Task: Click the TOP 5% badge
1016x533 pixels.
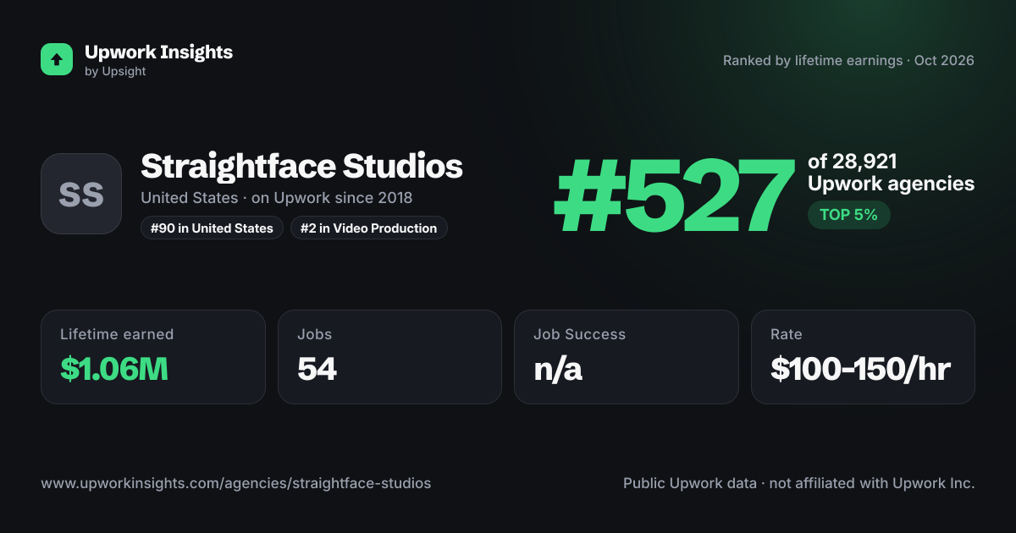Action: click(848, 215)
